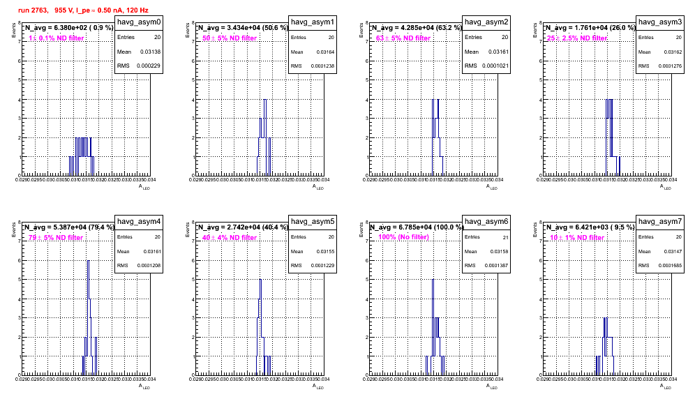Pick the magenta 40± 4% ND filter label

(x=230, y=238)
